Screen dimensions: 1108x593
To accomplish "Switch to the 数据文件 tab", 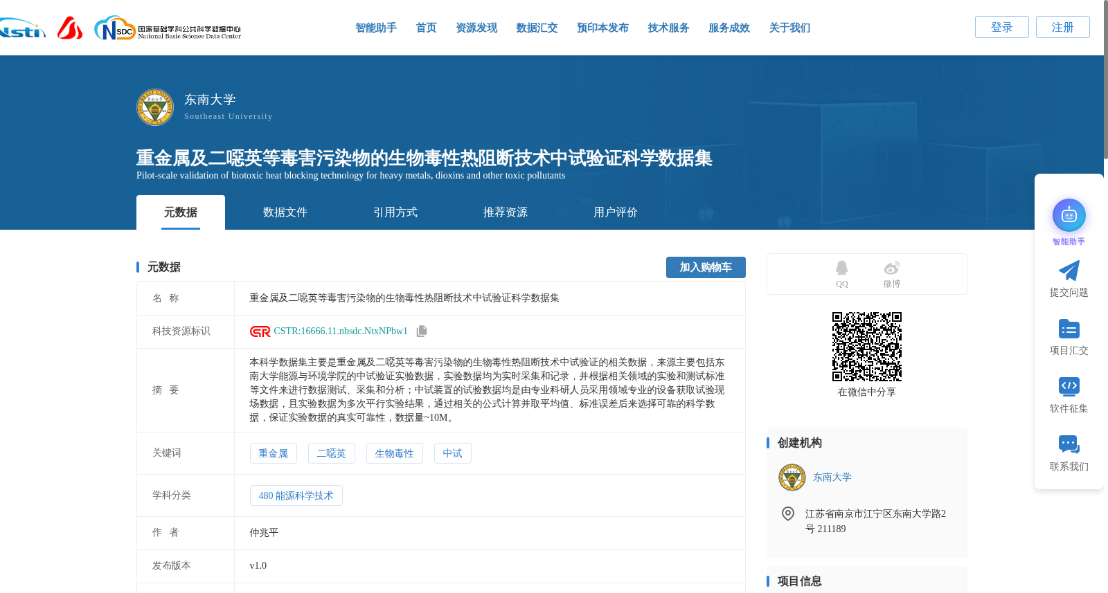I will pyautogui.click(x=285, y=212).
